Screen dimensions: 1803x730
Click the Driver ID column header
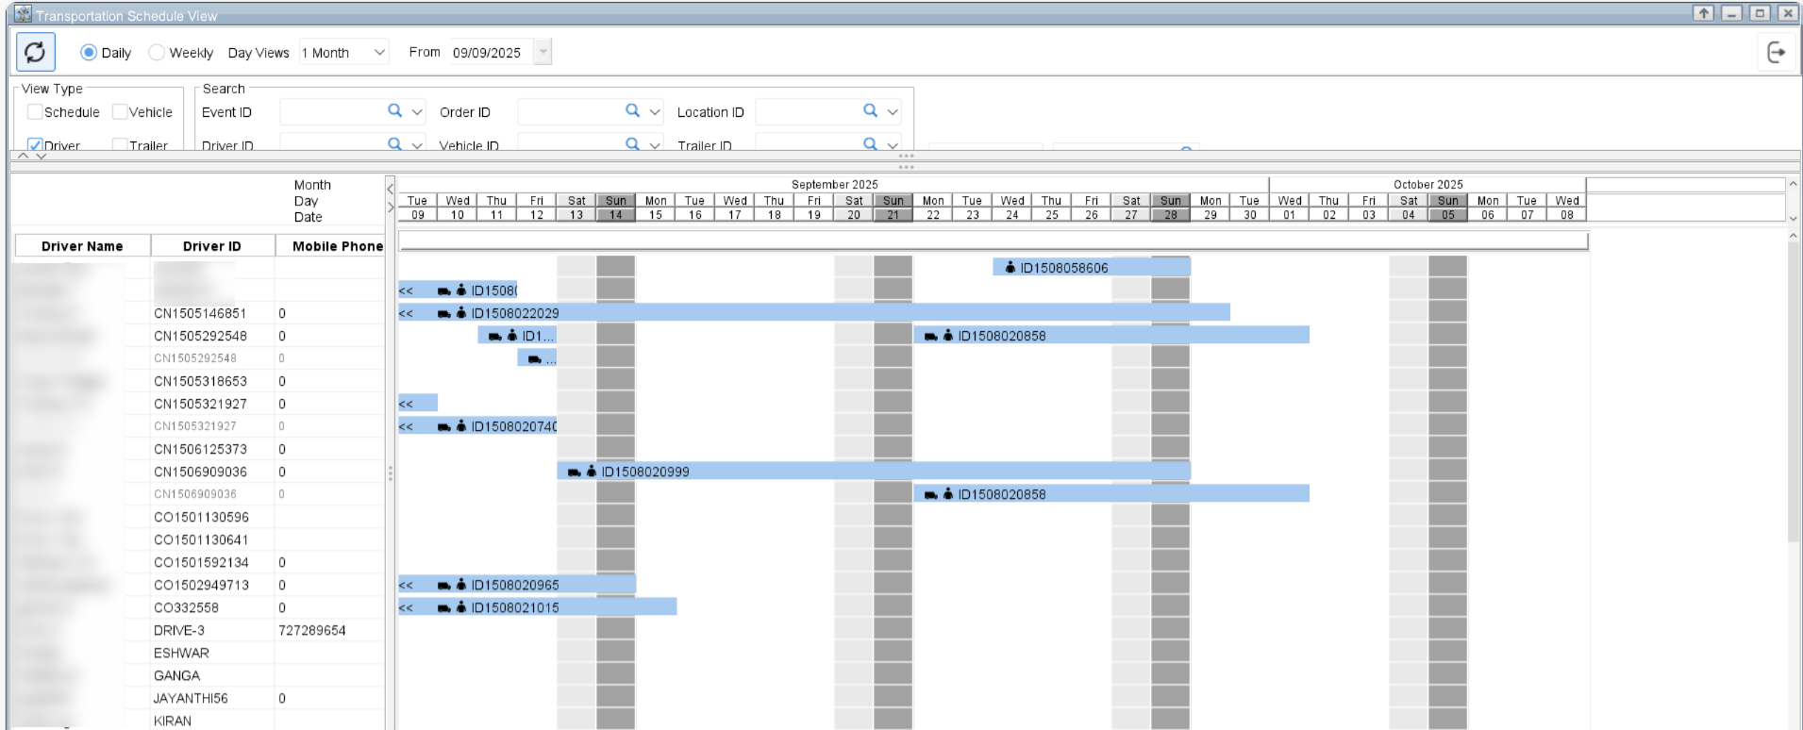[212, 246]
